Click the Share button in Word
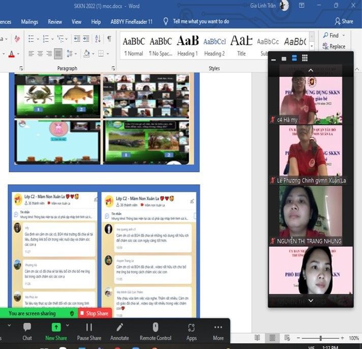Screen dimensions: 362x349 coord(344,21)
